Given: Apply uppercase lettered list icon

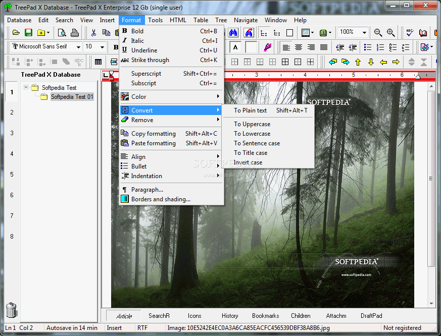Looking at the screenshot, I should click(393, 47).
